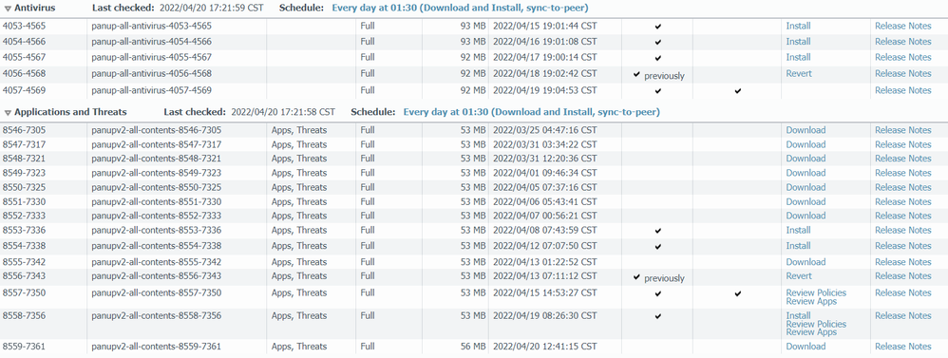The width and height of the screenshot is (948, 358).
Task: Download contents version 8552-7333
Action: (806, 216)
